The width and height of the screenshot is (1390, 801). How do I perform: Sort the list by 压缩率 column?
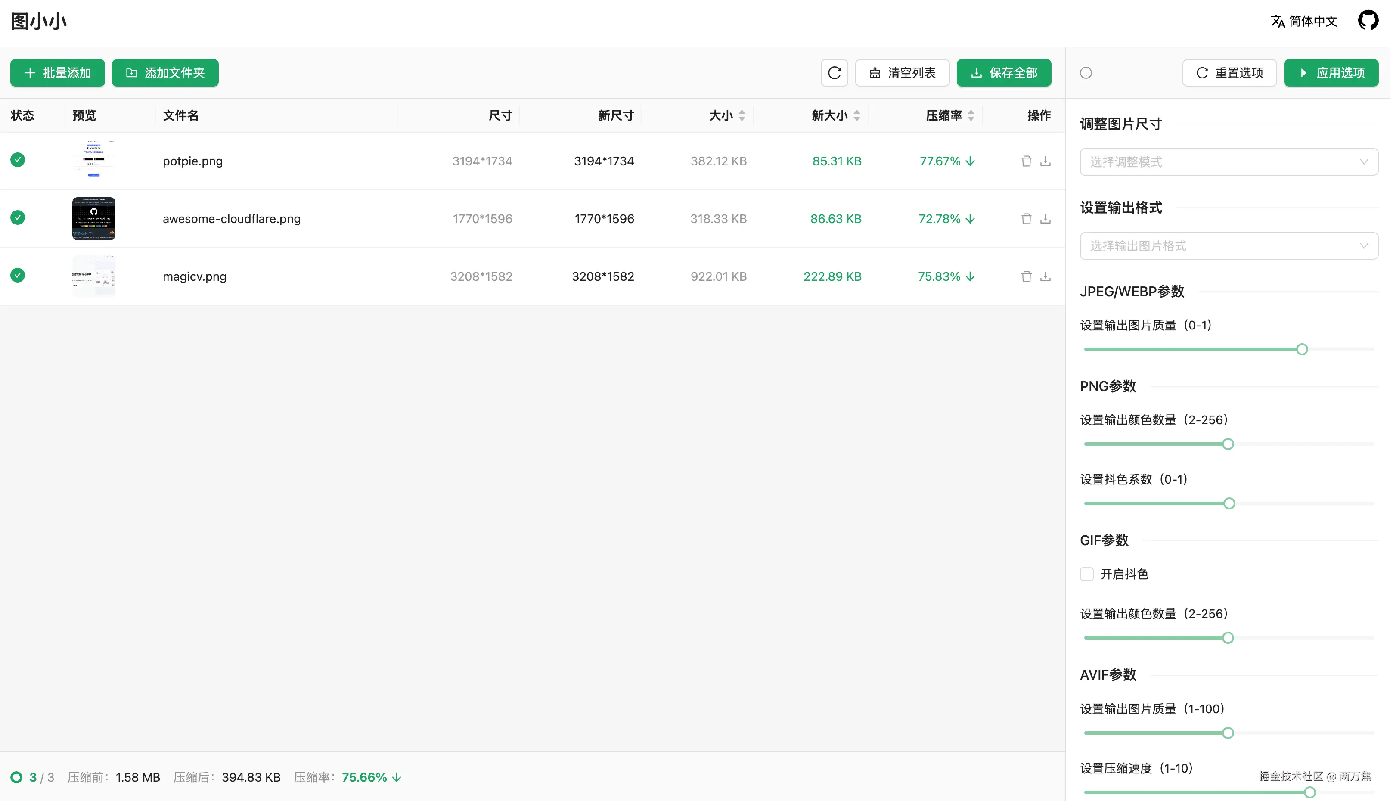970,115
